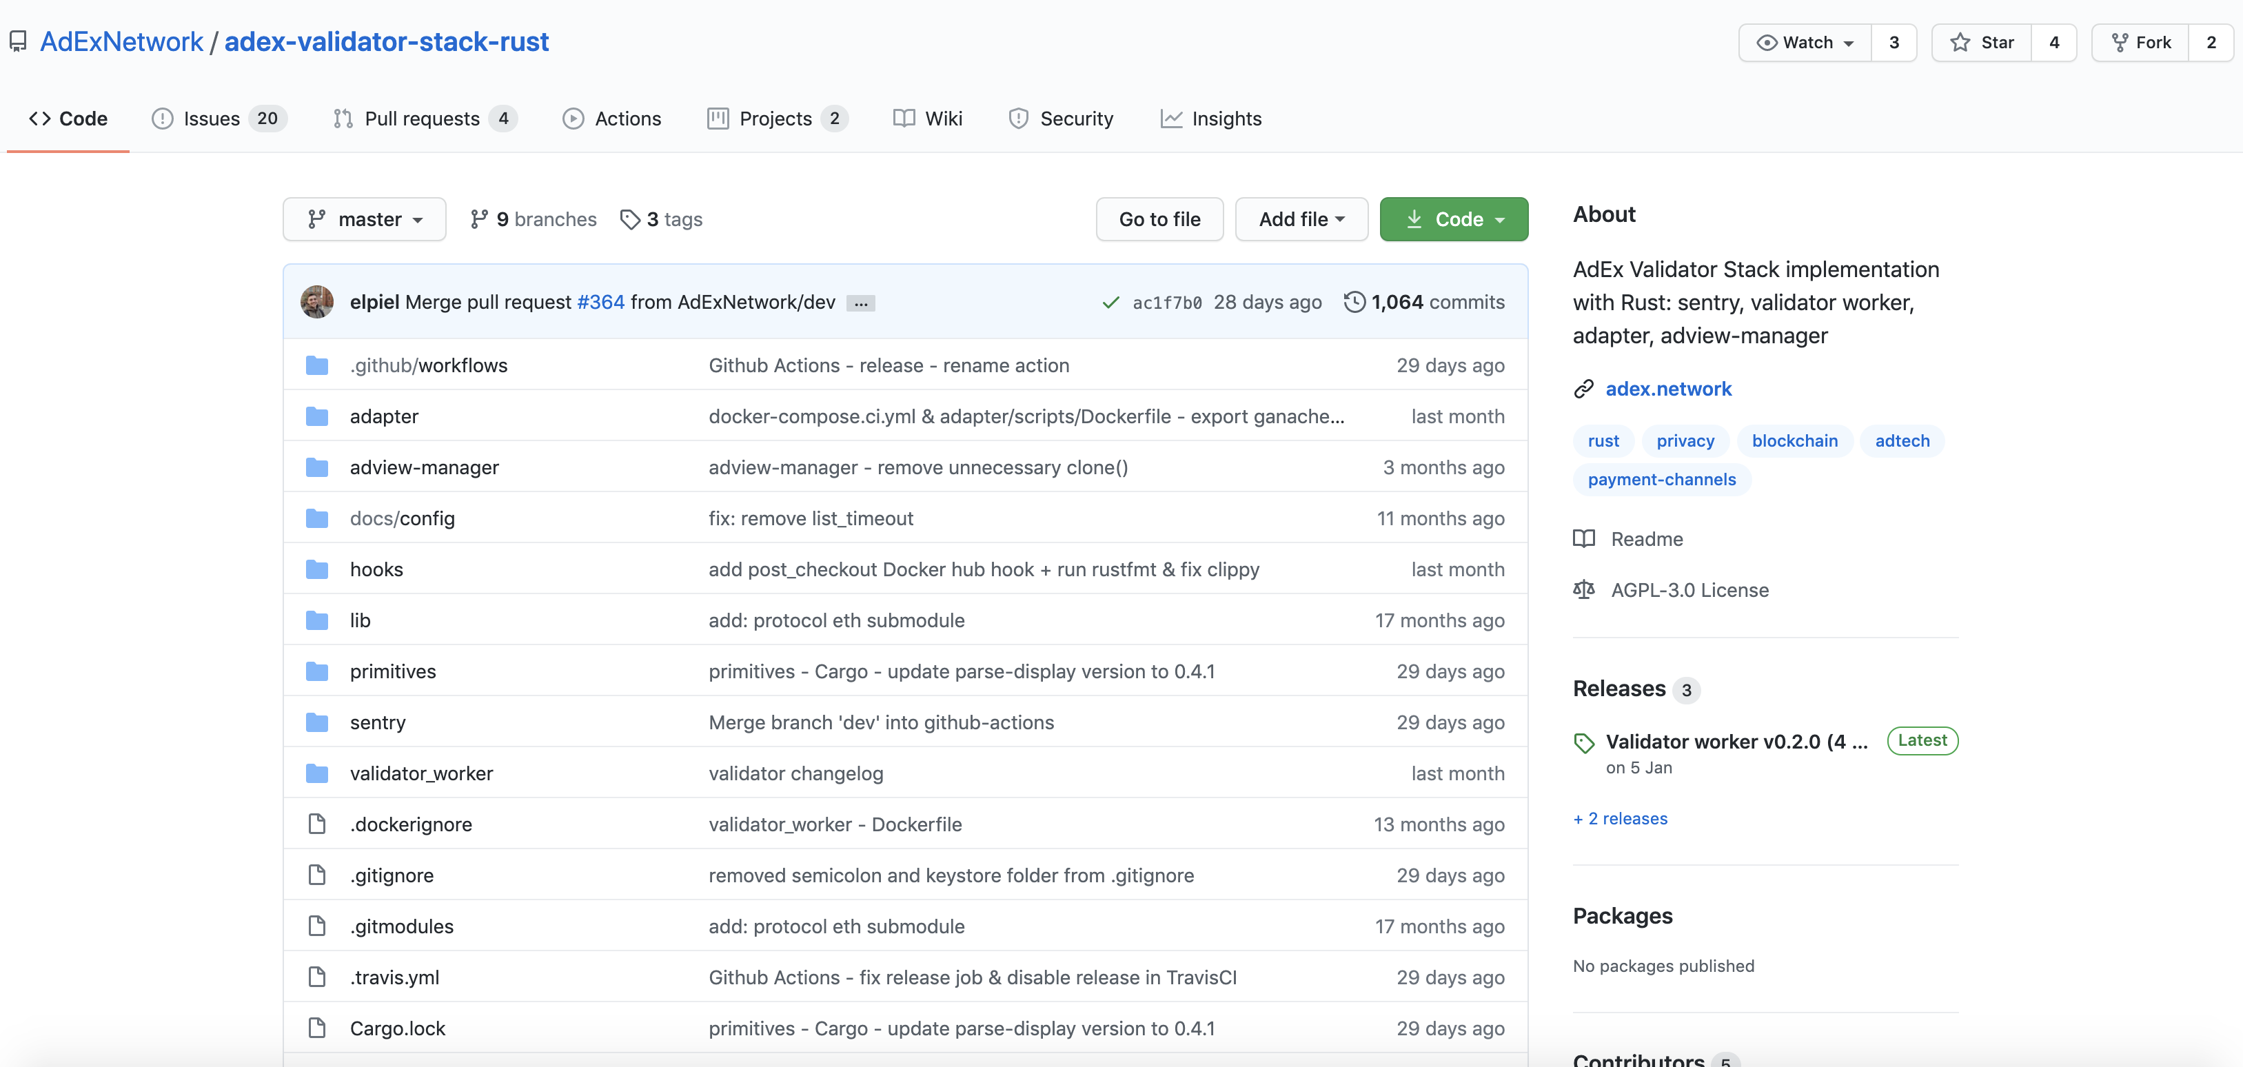Open the Actions tab
Image resolution: width=2243 pixels, height=1067 pixels.
(x=612, y=119)
